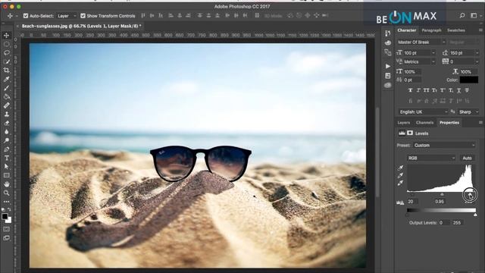Open the Sharp anti-aliasing dropdown
The height and width of the screenshot is (273, 485).
click(x=468, y=111)
